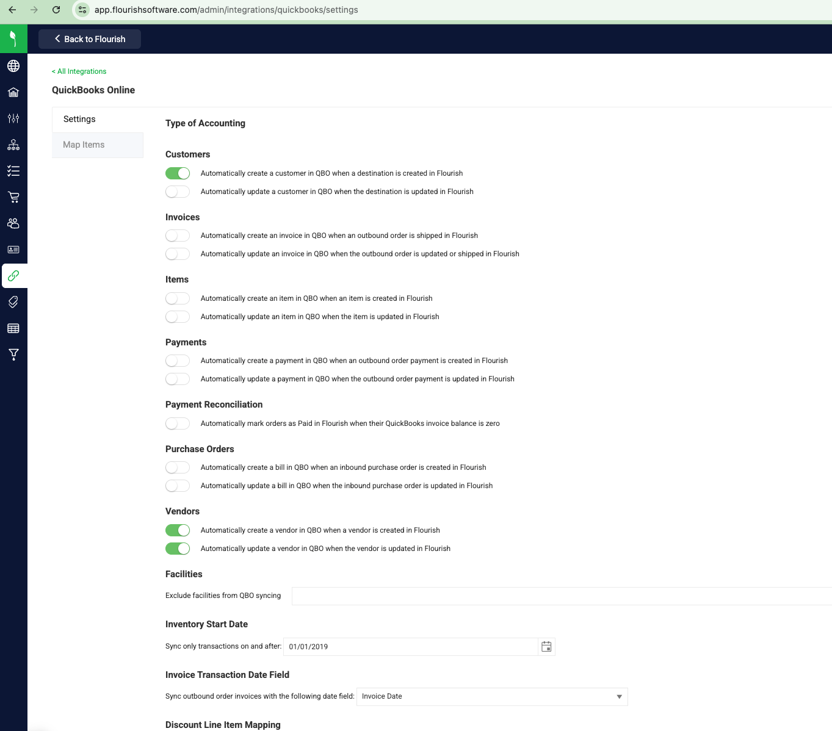This screenshot has width=832, height=731.
Task: Open the checklist icon in the sidebar
Action: tap(13, 171)
